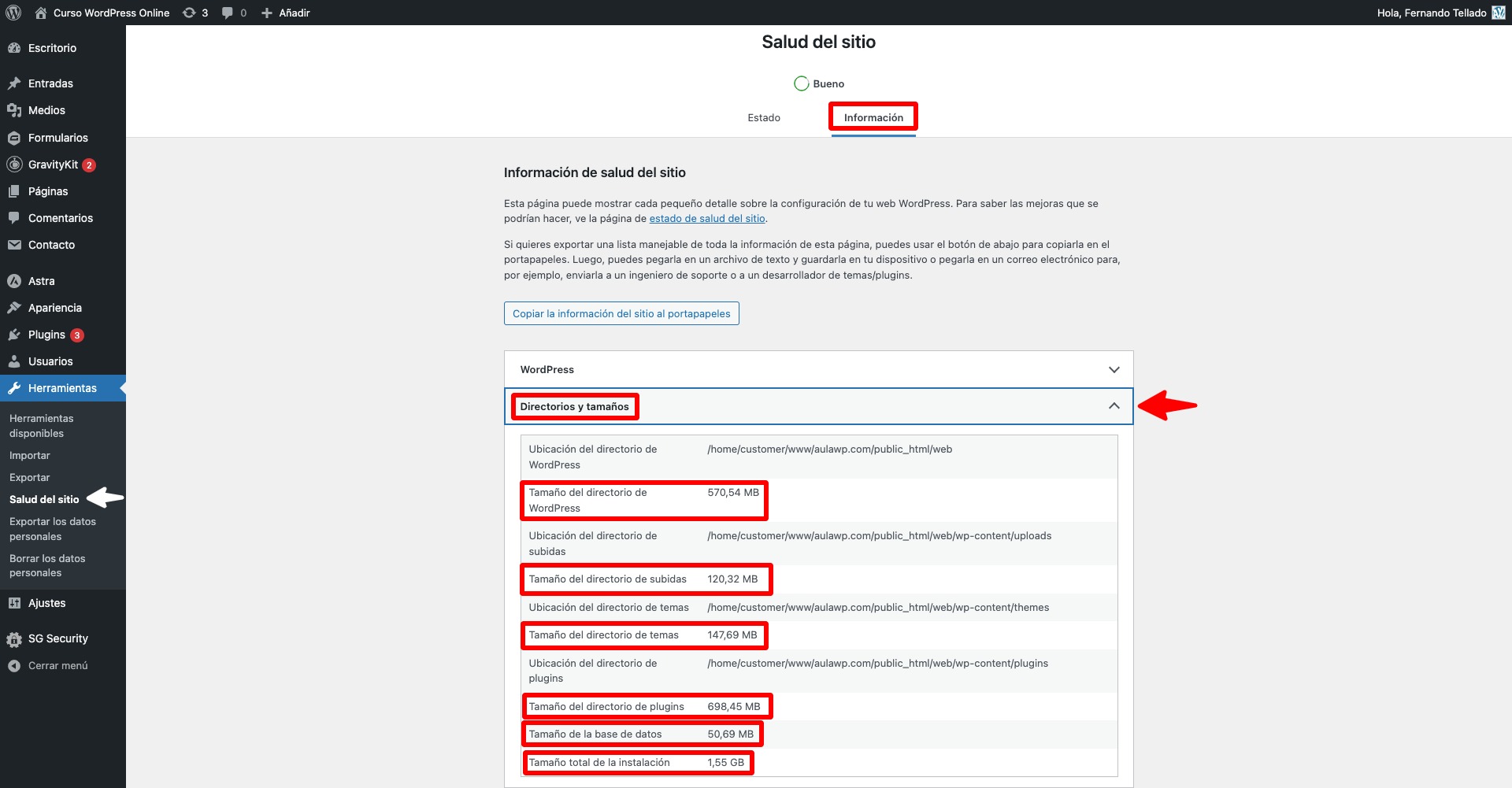Follow the estado de salud del sitio link
Image resolution: width=1512 pixels, height=788 pixels.
click(707, 219)
